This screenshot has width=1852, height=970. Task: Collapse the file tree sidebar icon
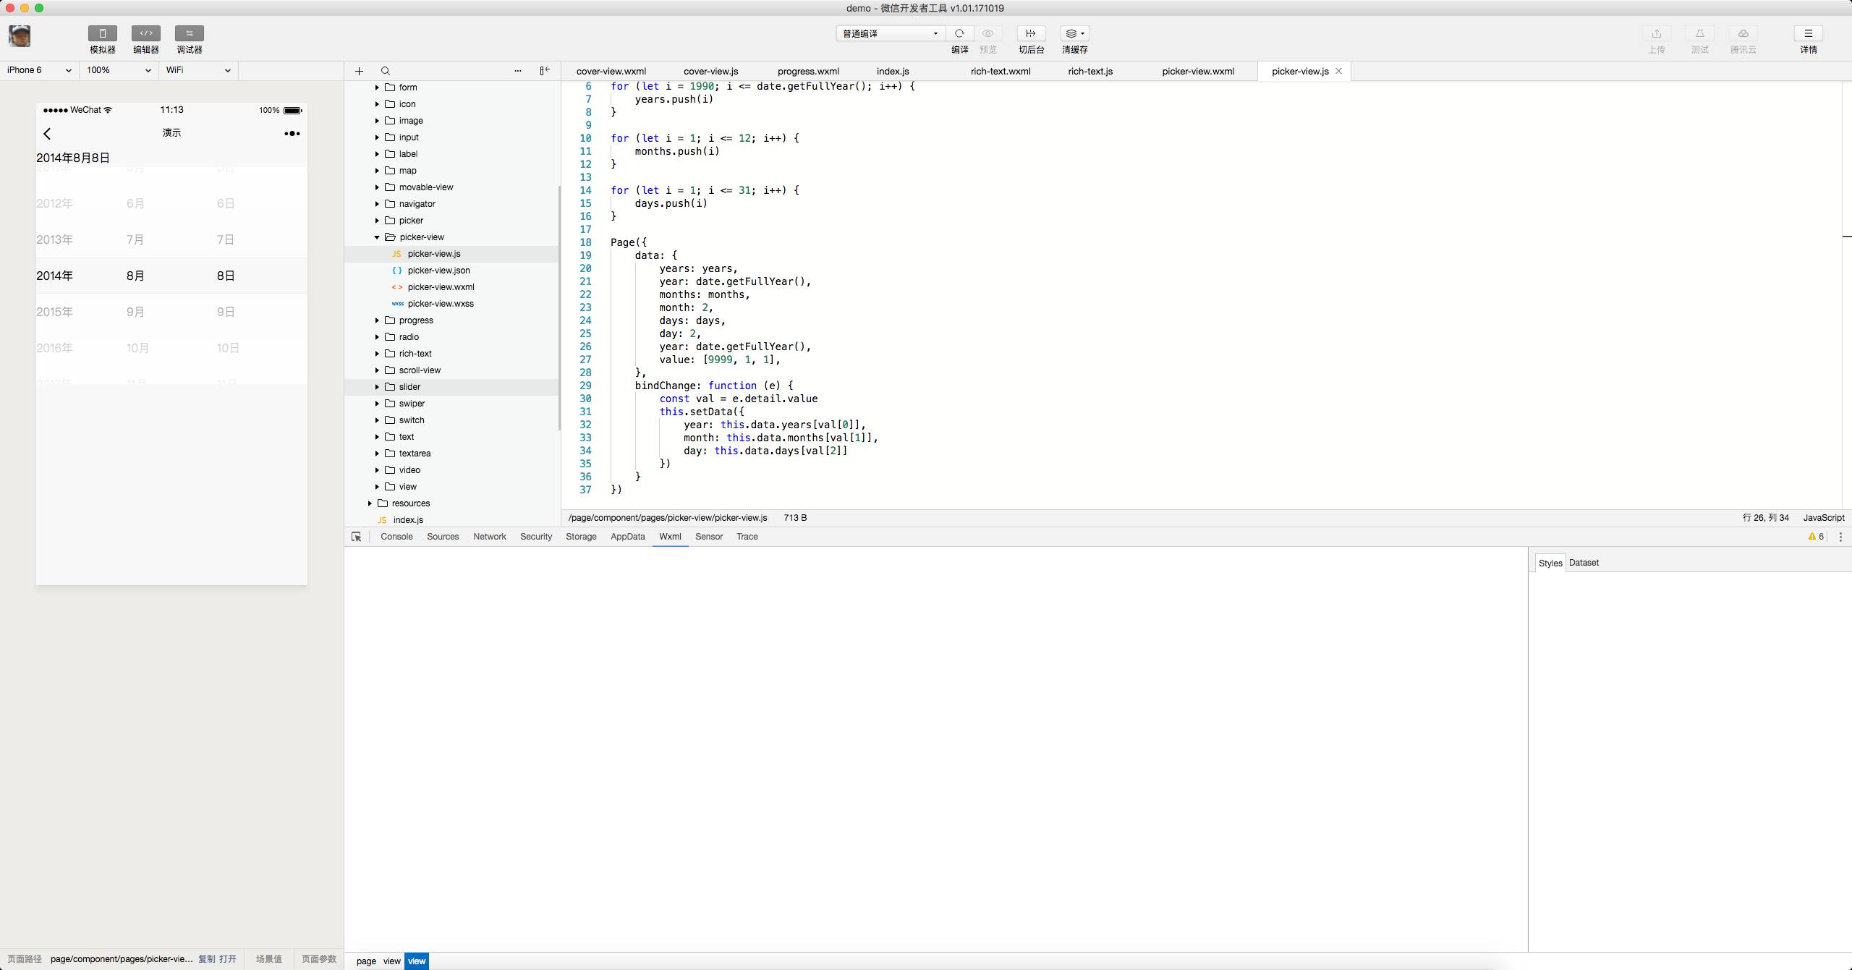[x=545, y=71]
